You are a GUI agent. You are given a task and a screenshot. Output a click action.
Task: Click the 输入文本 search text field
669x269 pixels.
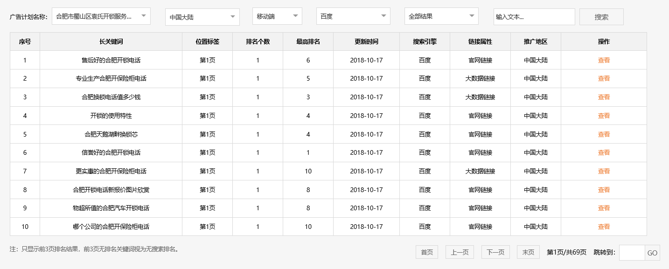534,17
